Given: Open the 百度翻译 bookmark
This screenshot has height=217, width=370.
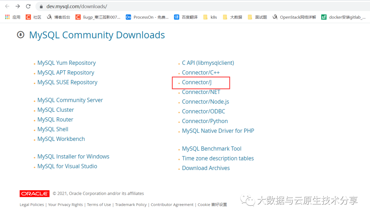Looking at the screenshot, I should (186, 17).
